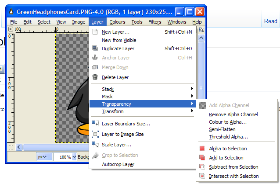Choose Autocrop Layer

[143, 164]
